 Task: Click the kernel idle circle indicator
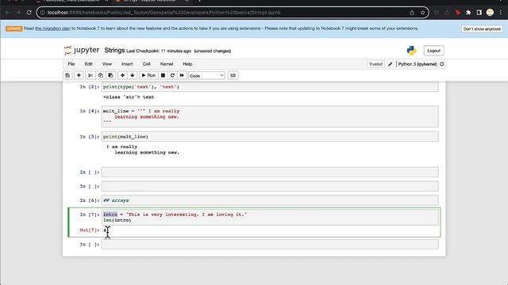(x=441, y=64)
